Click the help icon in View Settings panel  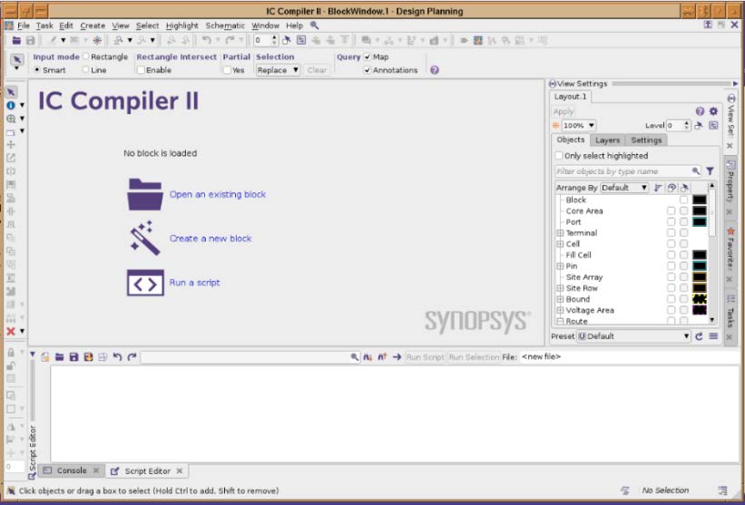coord(700,112)
